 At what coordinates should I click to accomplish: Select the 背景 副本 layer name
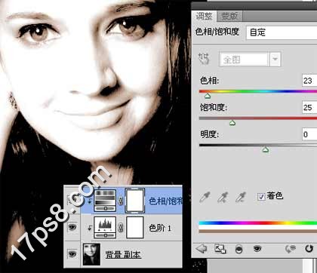point(123,254)
